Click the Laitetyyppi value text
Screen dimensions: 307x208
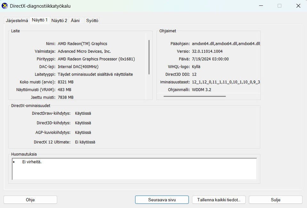tap(95, 75)
